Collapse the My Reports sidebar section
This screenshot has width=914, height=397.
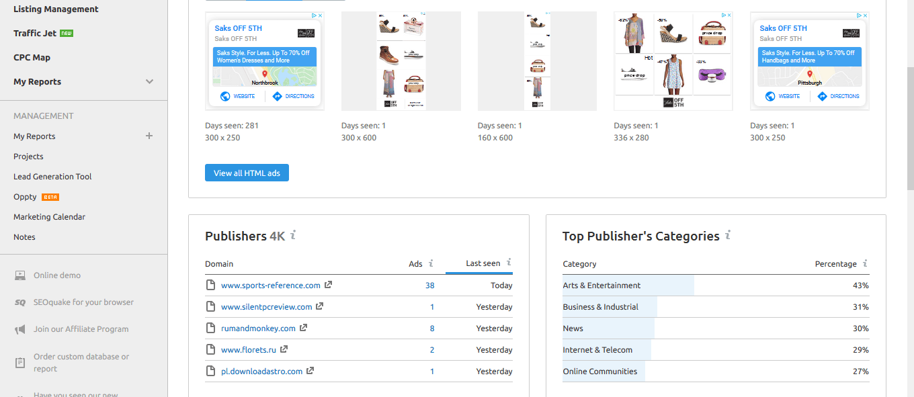point(149,81)
